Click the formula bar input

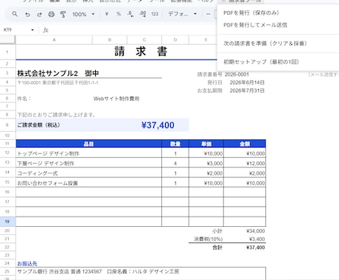click(133, 30)
